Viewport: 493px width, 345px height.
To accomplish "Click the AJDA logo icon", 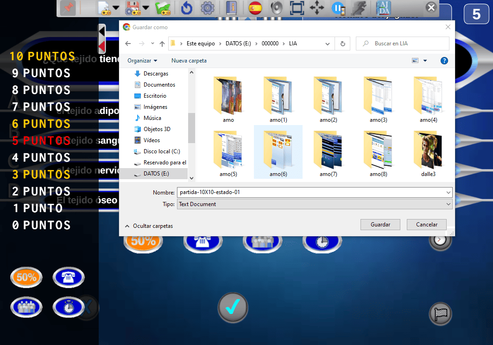I will click(383, 8).
